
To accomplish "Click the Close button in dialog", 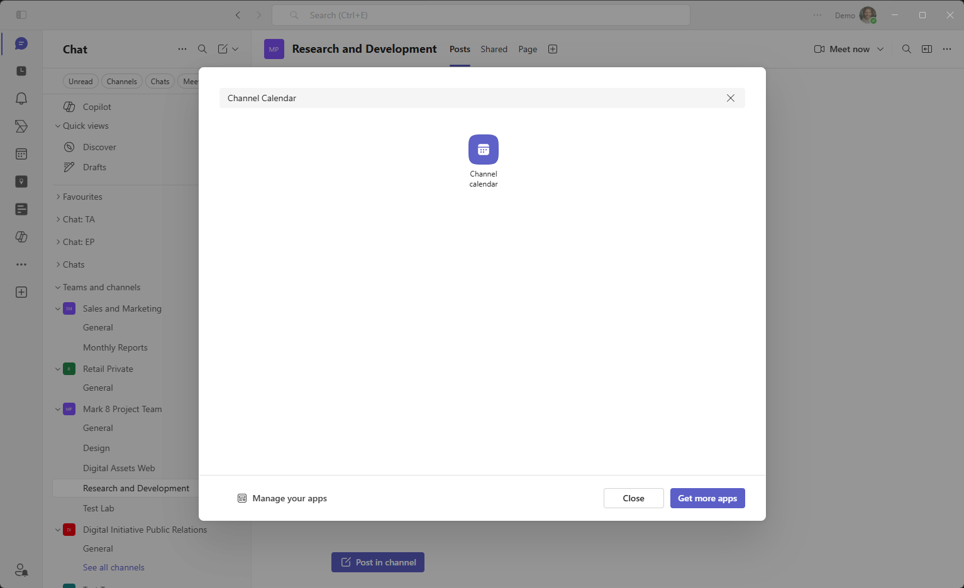I will (633, 498).
